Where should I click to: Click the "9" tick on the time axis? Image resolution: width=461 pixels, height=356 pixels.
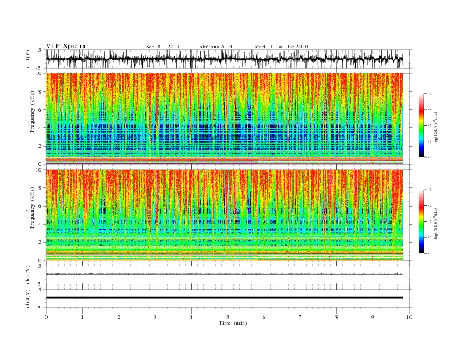373,317
